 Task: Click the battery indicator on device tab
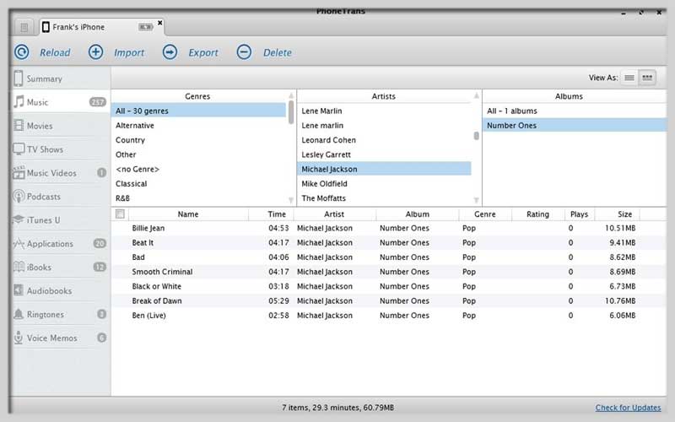click(145, 27)
